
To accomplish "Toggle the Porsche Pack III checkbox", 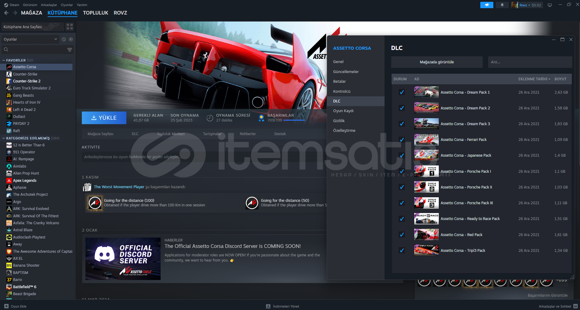I will pyautogui.click(x=402, y=203).
